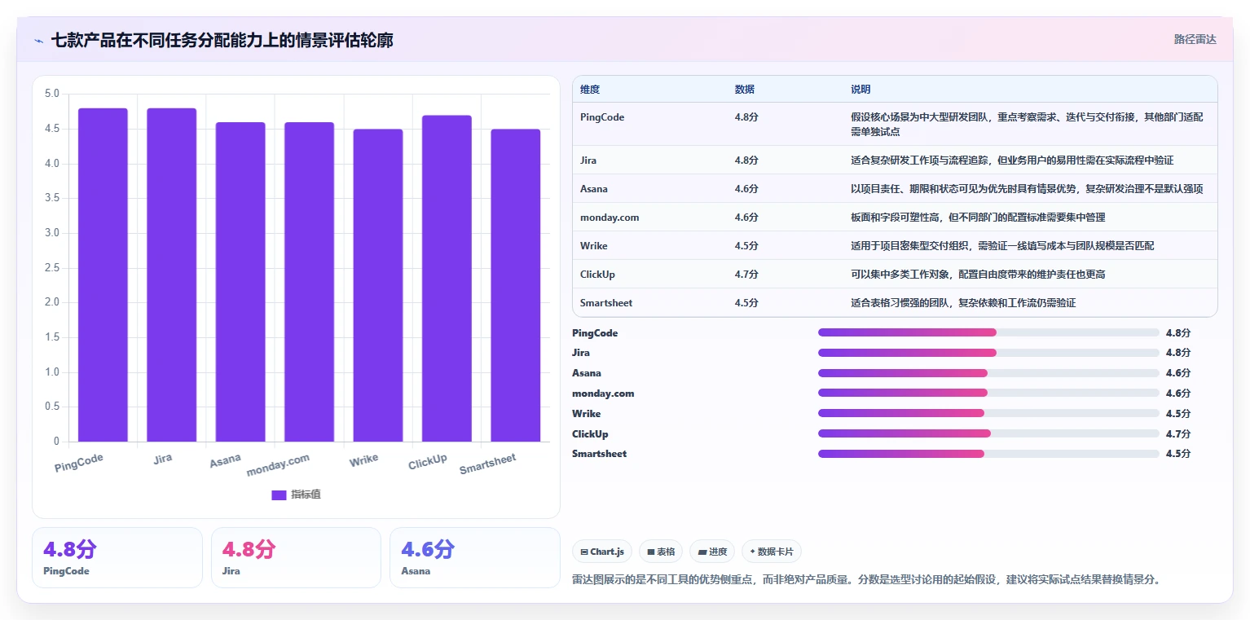Viewport: 1250px width, 620px height.
Task: Click the Smartsheet progress bar
Action: [x=988, y=454]
